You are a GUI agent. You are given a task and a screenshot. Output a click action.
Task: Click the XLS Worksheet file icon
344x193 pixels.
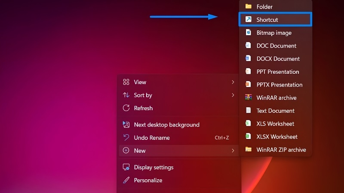(x=248, y=123)
